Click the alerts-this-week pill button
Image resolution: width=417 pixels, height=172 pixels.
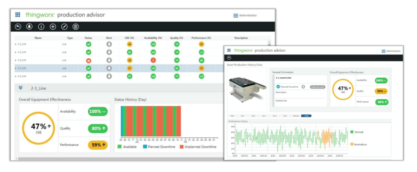click(318, 87)
